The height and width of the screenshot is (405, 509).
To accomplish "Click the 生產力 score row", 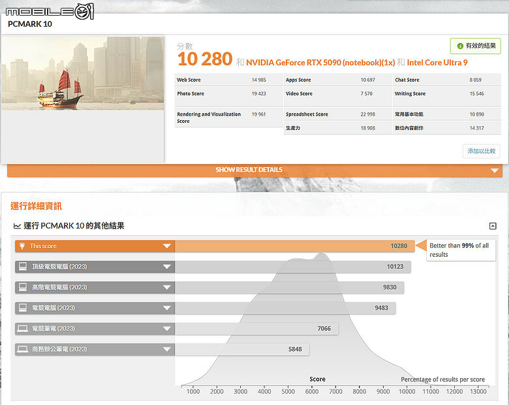I will tap(337, 128).
